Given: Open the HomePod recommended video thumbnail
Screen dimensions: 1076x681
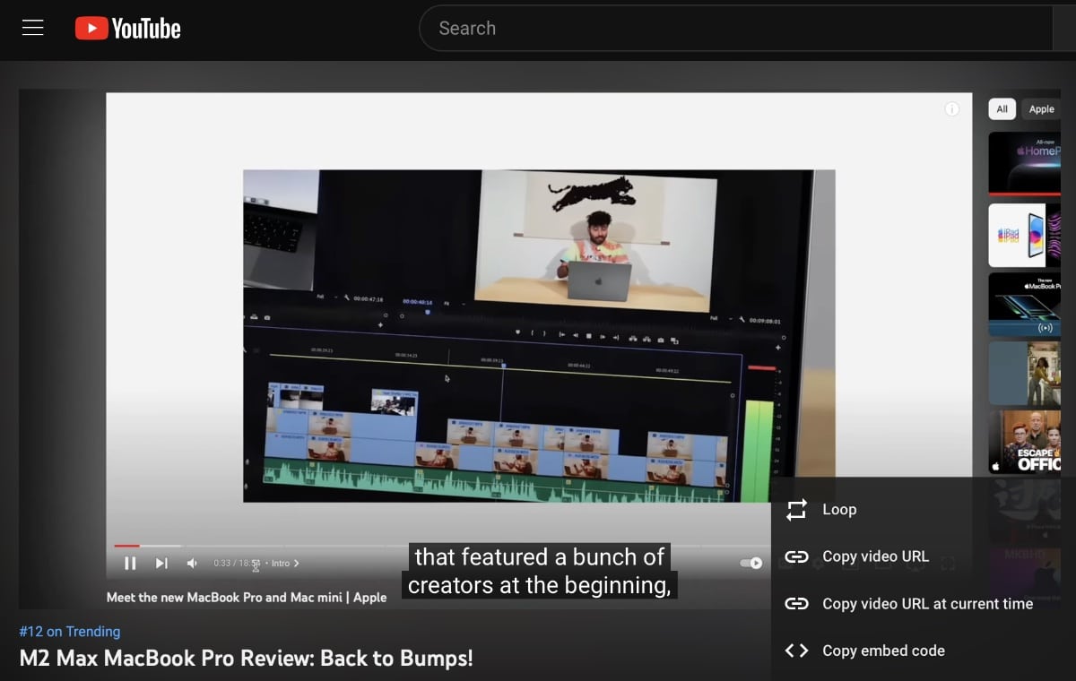Looking at the screenshot, I should pyautogui.click(x=1024, y=163).
